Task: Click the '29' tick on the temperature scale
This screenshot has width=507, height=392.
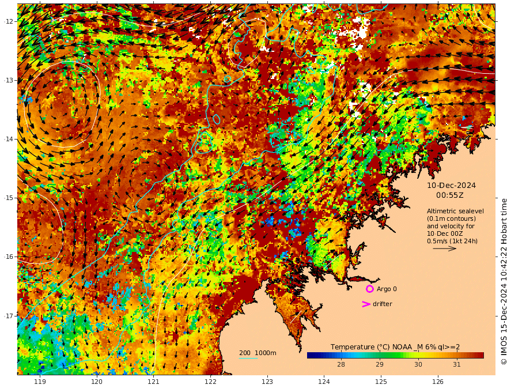Action: coord(380,364)
